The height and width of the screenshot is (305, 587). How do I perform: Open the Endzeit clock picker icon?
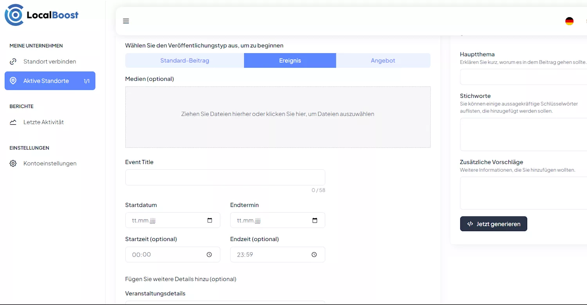314,255
